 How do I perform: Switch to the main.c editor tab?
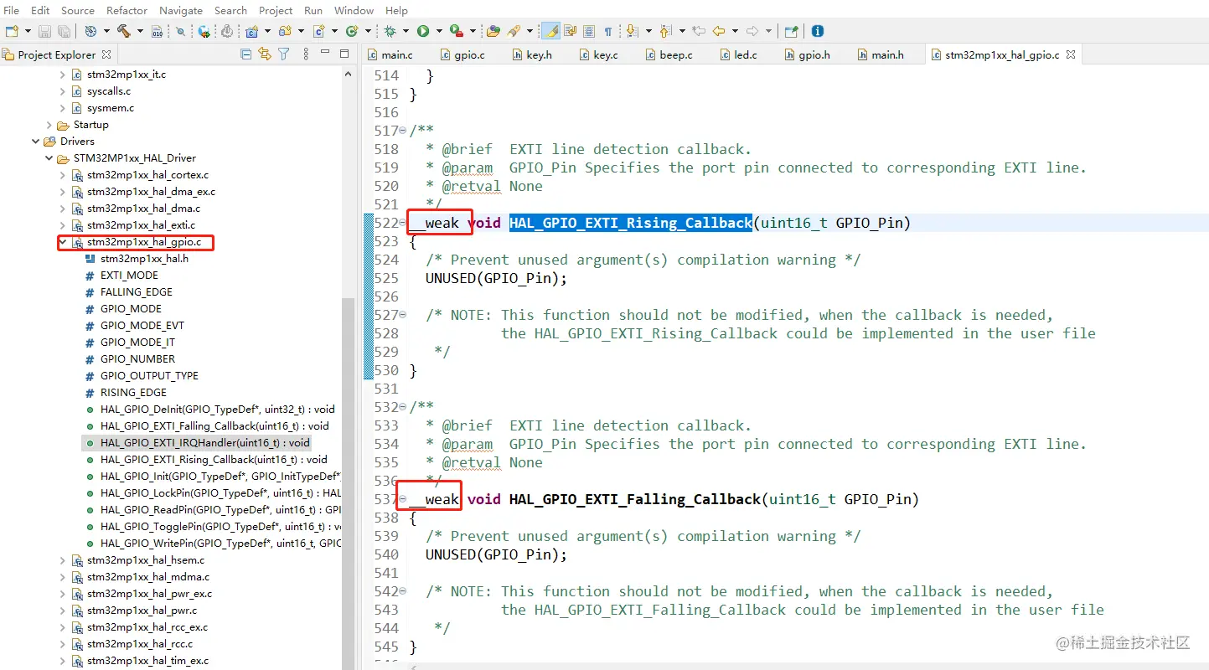point(390,54)
